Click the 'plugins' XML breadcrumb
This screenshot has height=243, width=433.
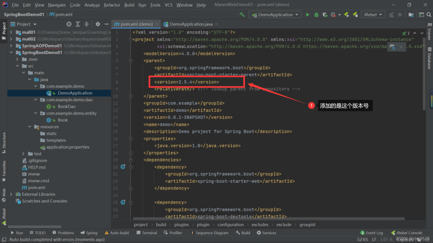[x=181, y=225]
